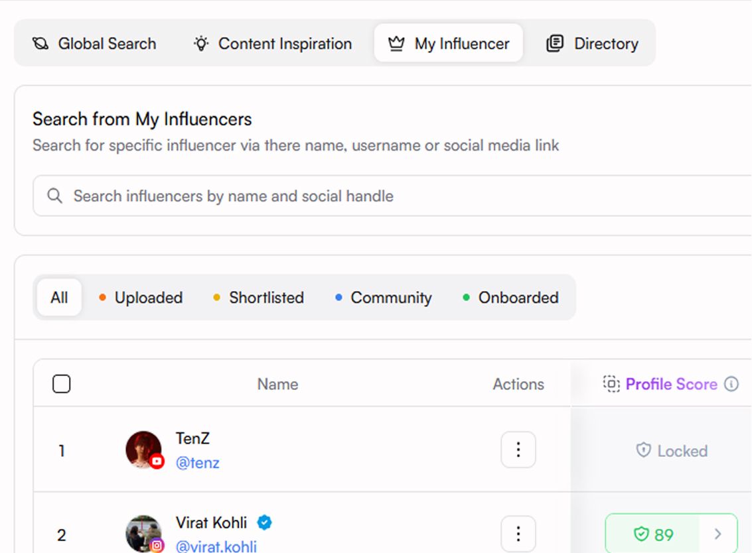The image size is (752, 553).
Task: Switch to Content Inspiration tab
Action: pyautogui.click(x=272, y=44)
